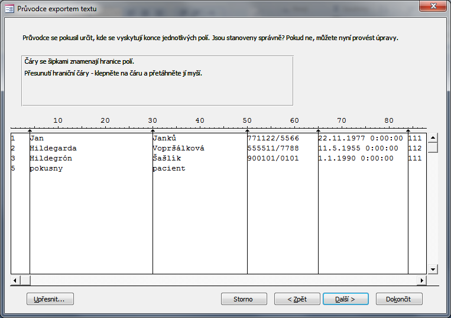
Task: Click the hint text Přesunutí hraniční čáry
Action: click(113, 73)
